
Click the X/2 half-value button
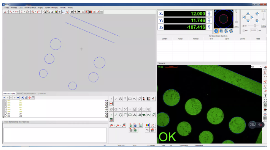tap(209, 14)
